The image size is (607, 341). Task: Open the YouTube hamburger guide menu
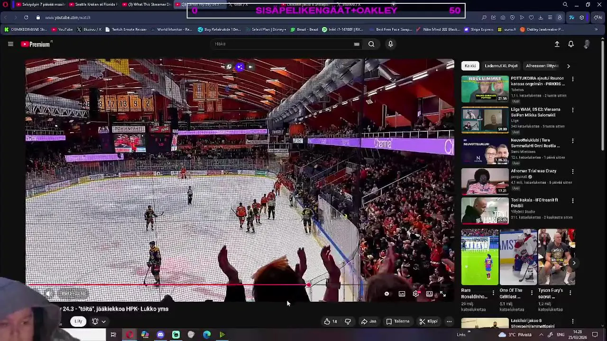(10, 44)
